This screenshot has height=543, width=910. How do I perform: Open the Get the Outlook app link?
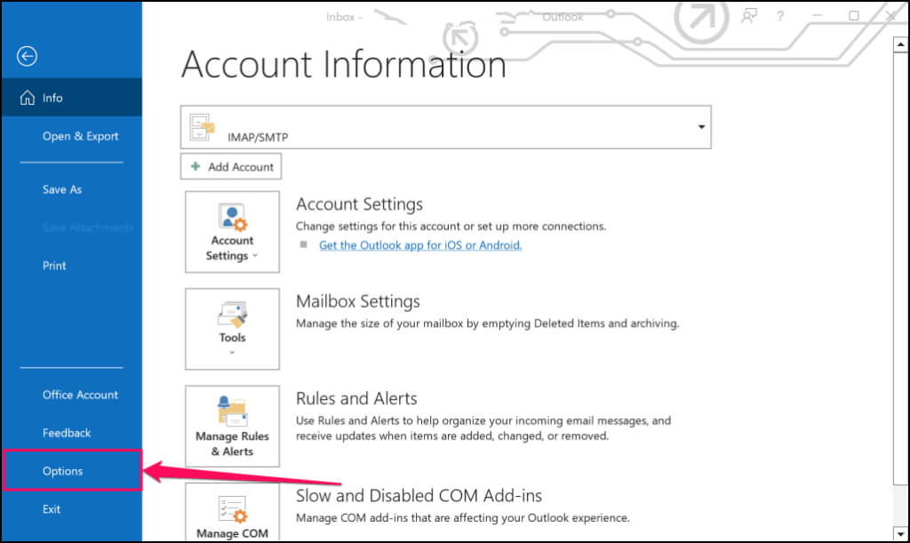pyautogui.click(x=420, y=245)
